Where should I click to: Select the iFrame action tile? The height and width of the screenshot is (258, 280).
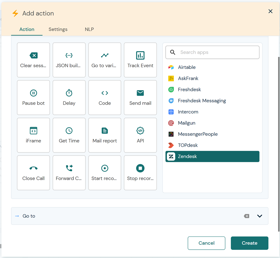click(x=33, y=135)
